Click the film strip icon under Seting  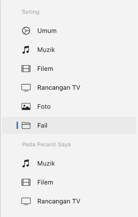coord(26,69)
